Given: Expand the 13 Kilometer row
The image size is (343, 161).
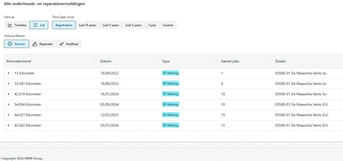Looking at the screenshot, I should tap(9, 73).
